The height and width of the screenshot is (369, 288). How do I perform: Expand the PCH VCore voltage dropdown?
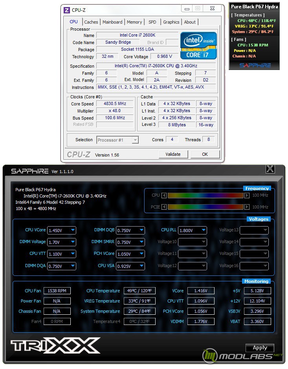tap(130, 254)
